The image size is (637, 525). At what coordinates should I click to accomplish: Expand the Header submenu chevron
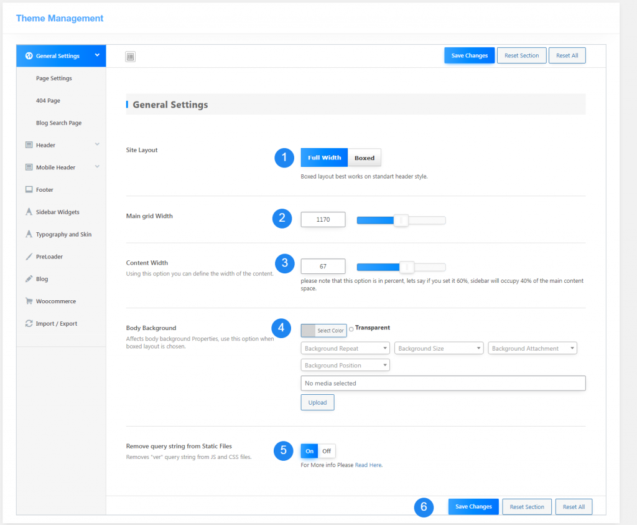tap(97, 144)
